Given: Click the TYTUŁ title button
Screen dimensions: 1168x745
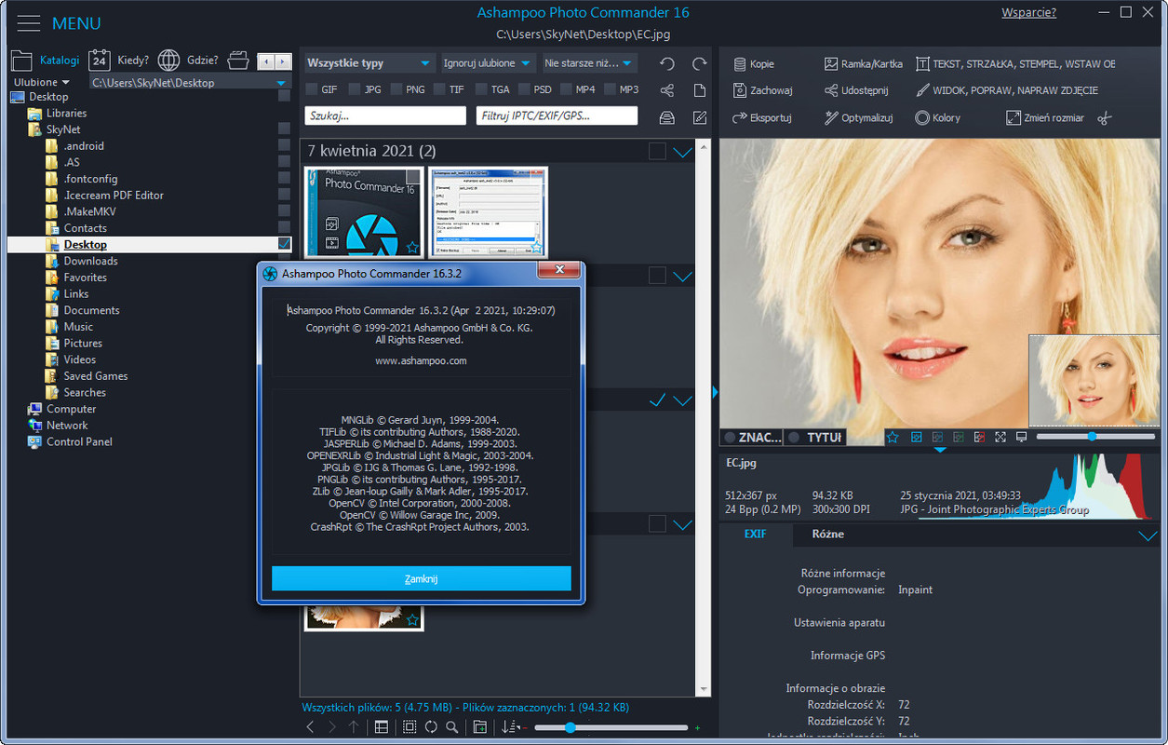Looking at the screenshot, I should 815,437.
